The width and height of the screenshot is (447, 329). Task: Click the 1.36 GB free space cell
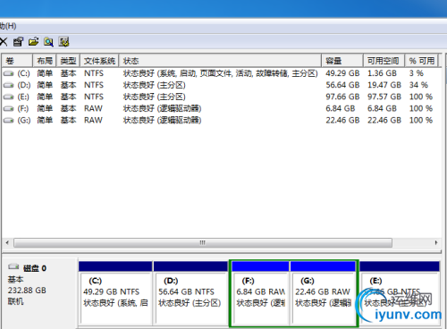382,73
